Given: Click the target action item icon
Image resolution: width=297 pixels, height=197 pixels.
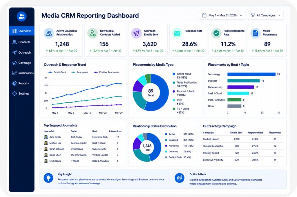Looking at the screenshot, I should (x=179, y=178).
